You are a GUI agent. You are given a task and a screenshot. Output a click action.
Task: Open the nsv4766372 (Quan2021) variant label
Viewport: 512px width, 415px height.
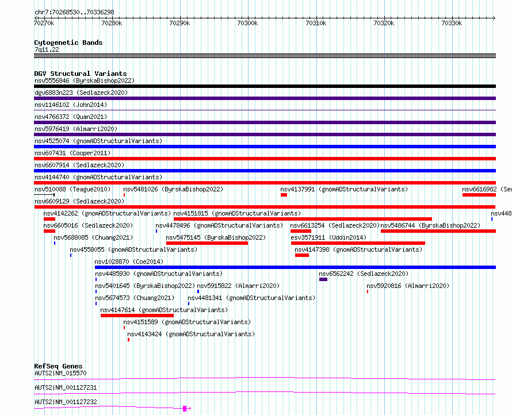click(71, 117)
